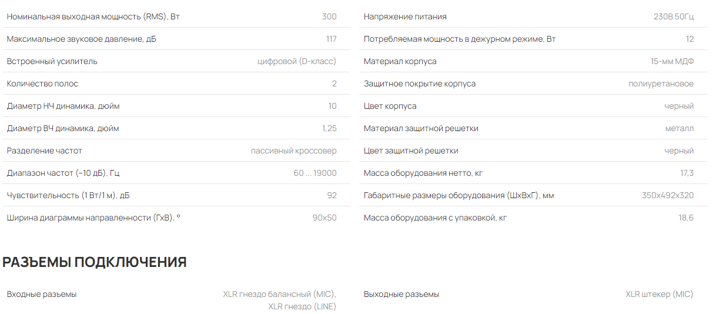The width and height of the screenshot is (716, 314).
Task: Click the Количество полос label
Action: 42,83
